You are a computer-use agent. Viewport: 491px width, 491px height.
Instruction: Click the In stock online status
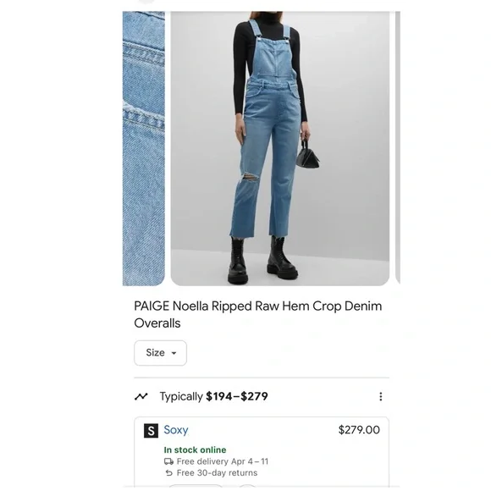[x=195, y=450]
